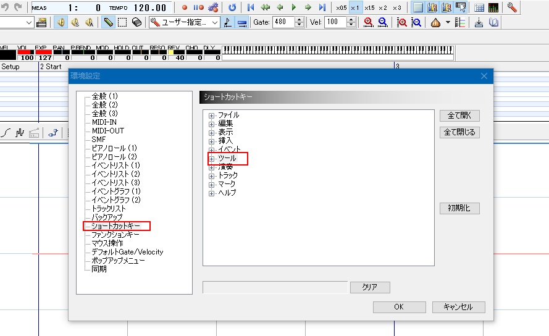Select the dashed rectangle selection tool
The width and height of the screenshot is (549, 336).
pos(122,22)
